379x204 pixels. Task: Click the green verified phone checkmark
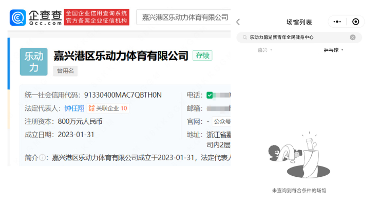210,95
